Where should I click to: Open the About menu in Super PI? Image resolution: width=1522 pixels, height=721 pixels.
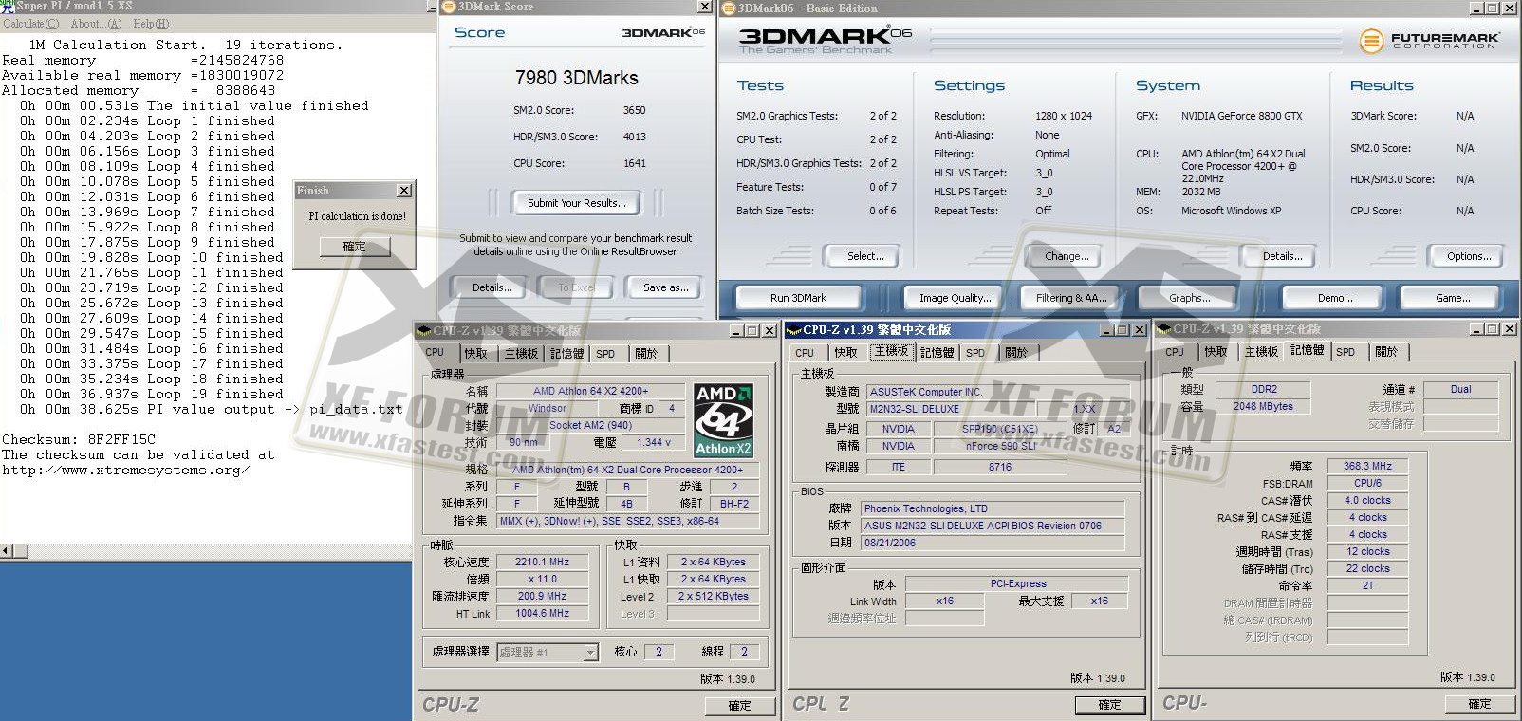(96, 24)
